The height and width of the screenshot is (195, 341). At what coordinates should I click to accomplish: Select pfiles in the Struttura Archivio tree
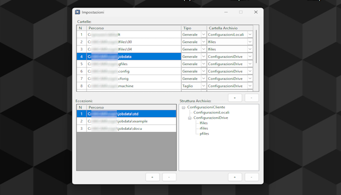coord(204,134)
